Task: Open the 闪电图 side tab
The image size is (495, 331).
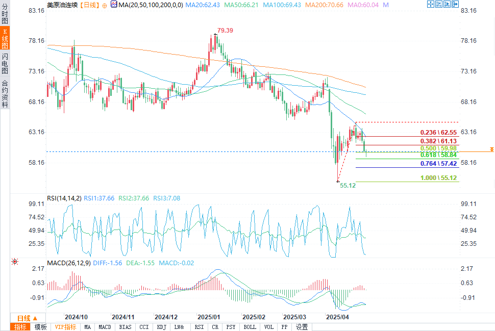Action: 5,63
